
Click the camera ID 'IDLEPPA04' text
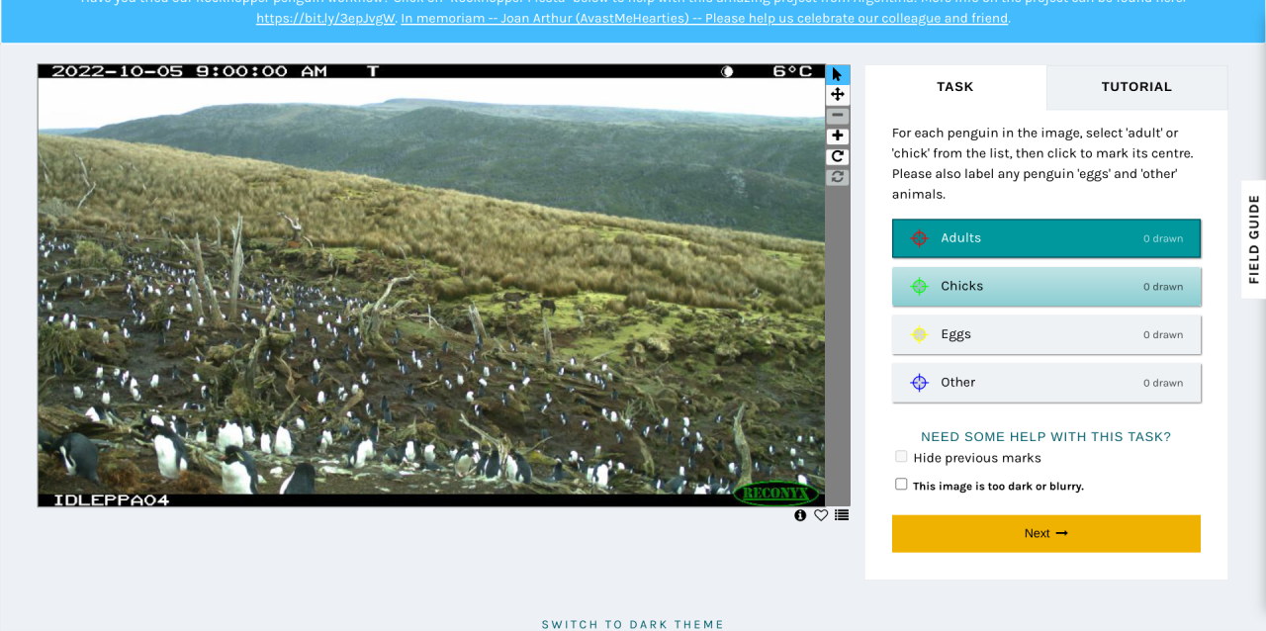111,500
